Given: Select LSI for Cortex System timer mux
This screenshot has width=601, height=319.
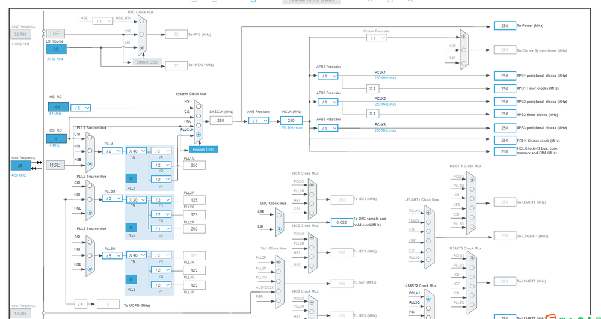Looking at the screenshot, I should (x=464, y=63).
